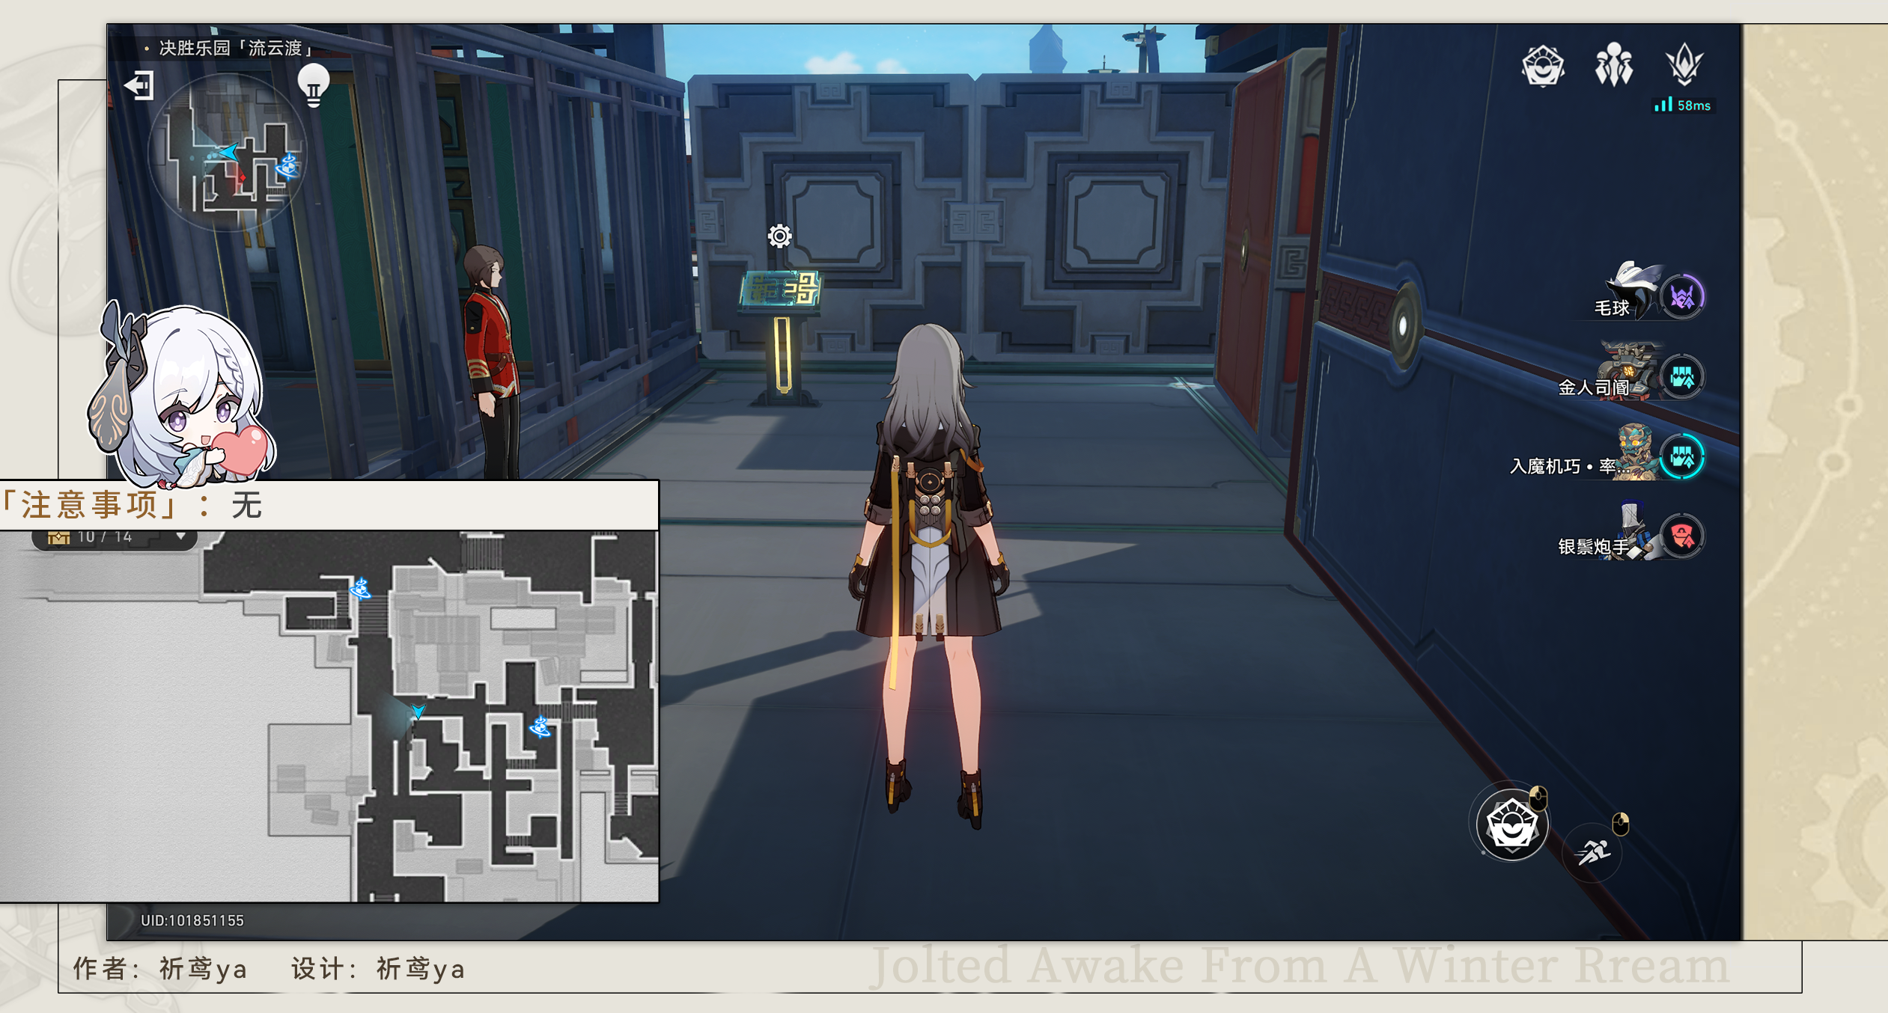Viewport: 1888px width, 1013px height.
Task: Click the lightbulb hint icon
Action: [314, 86]
